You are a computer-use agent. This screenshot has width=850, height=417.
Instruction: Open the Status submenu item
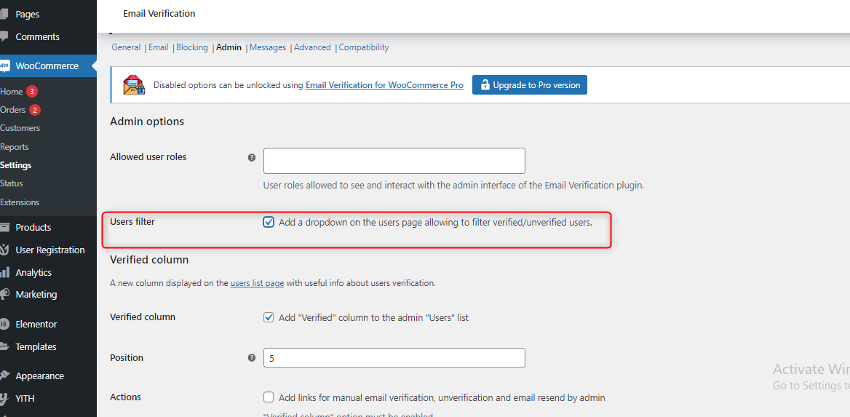[x=12, y=184]
